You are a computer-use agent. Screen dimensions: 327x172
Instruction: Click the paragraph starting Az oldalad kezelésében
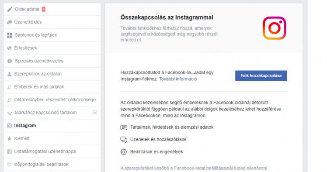201,109
